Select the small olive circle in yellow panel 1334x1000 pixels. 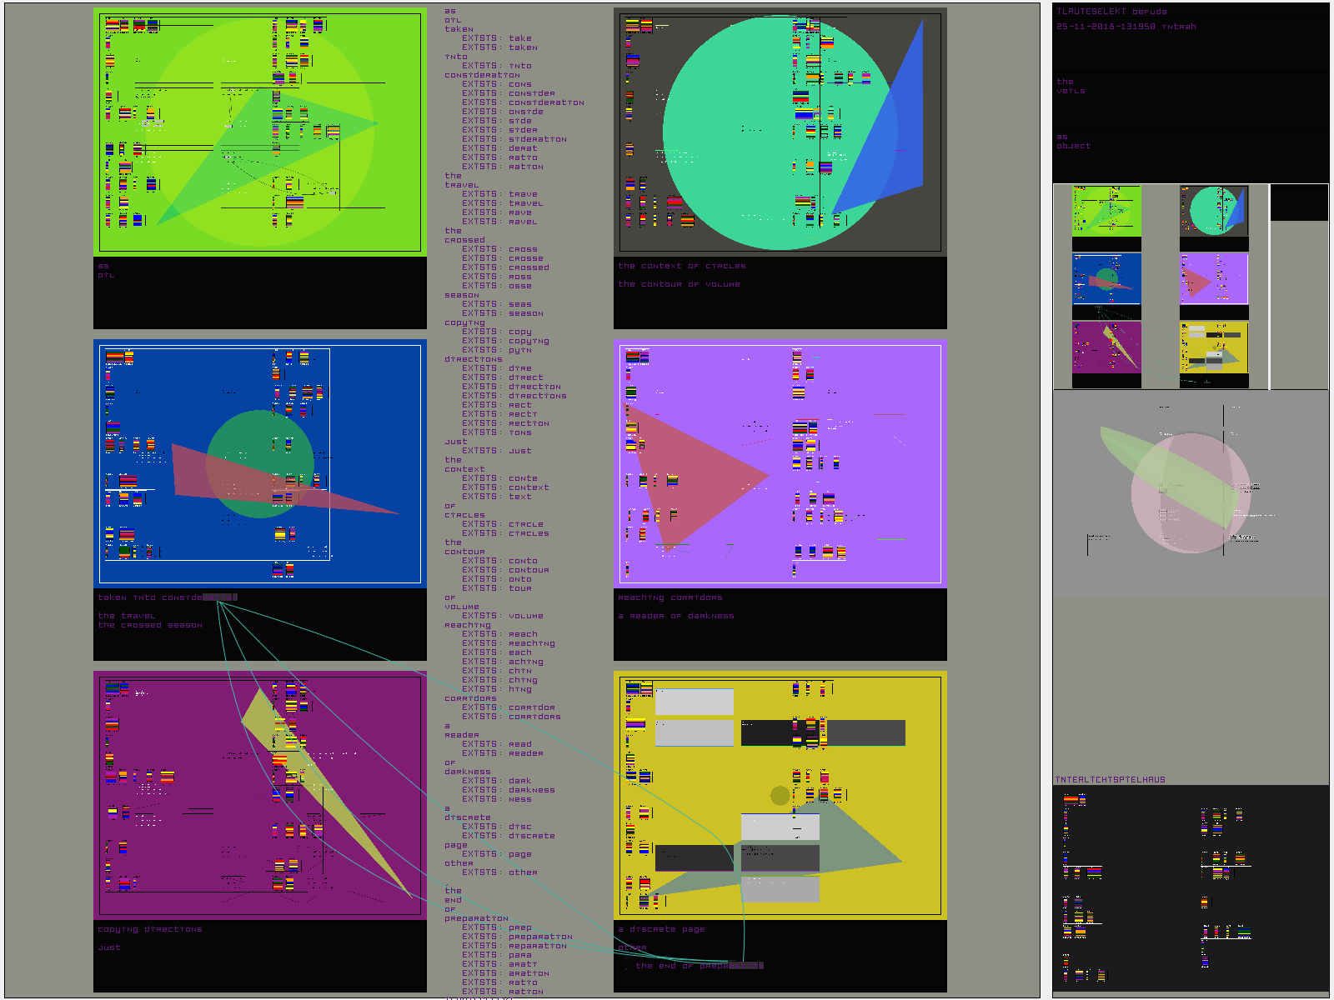coord(780,796)
